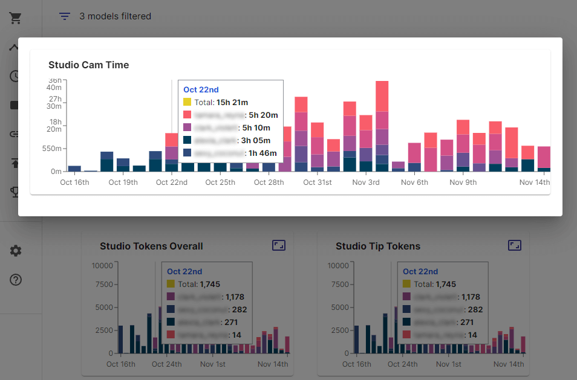Click the 5h 20m red legend swatch
The width and height of the screenshot is (577, 380).
[187, 115]
